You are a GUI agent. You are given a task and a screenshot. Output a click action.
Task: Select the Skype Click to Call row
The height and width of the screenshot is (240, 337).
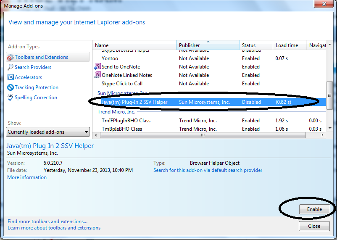209,84
